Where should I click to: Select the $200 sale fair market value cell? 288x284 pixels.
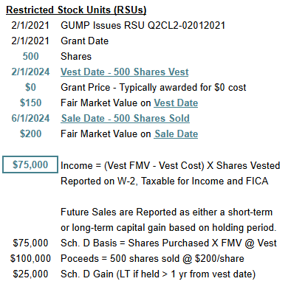30,134
